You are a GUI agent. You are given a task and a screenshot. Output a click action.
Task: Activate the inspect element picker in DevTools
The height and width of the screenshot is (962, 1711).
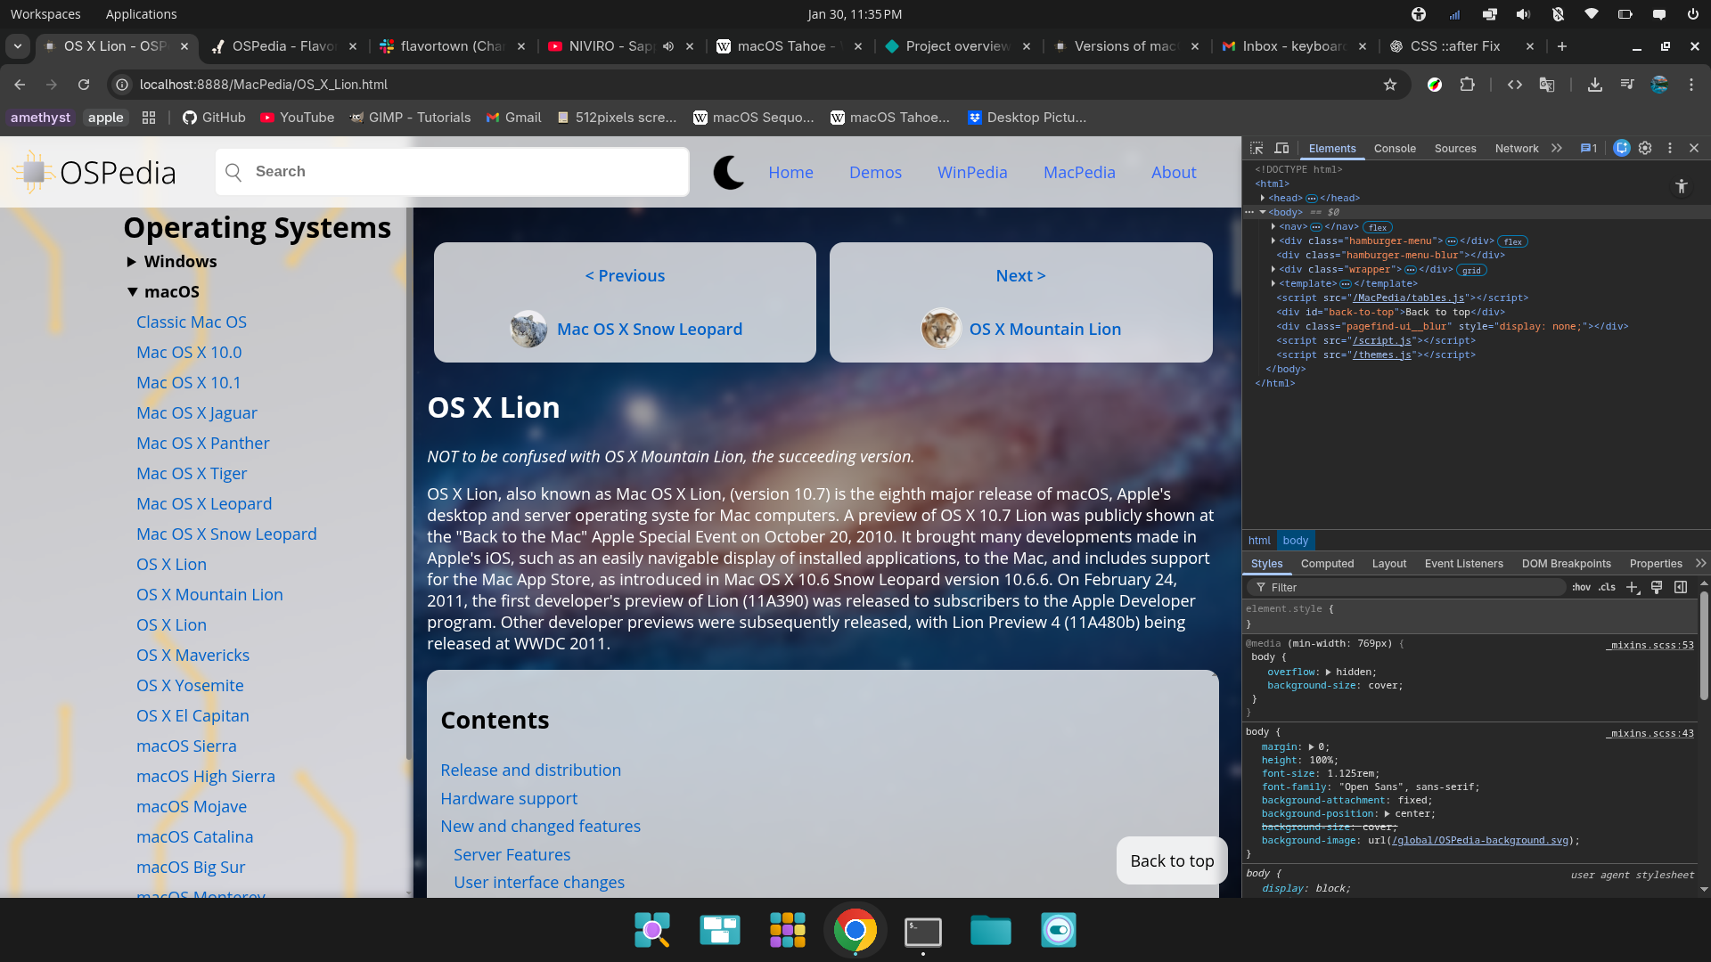(x=1257, y=148)
